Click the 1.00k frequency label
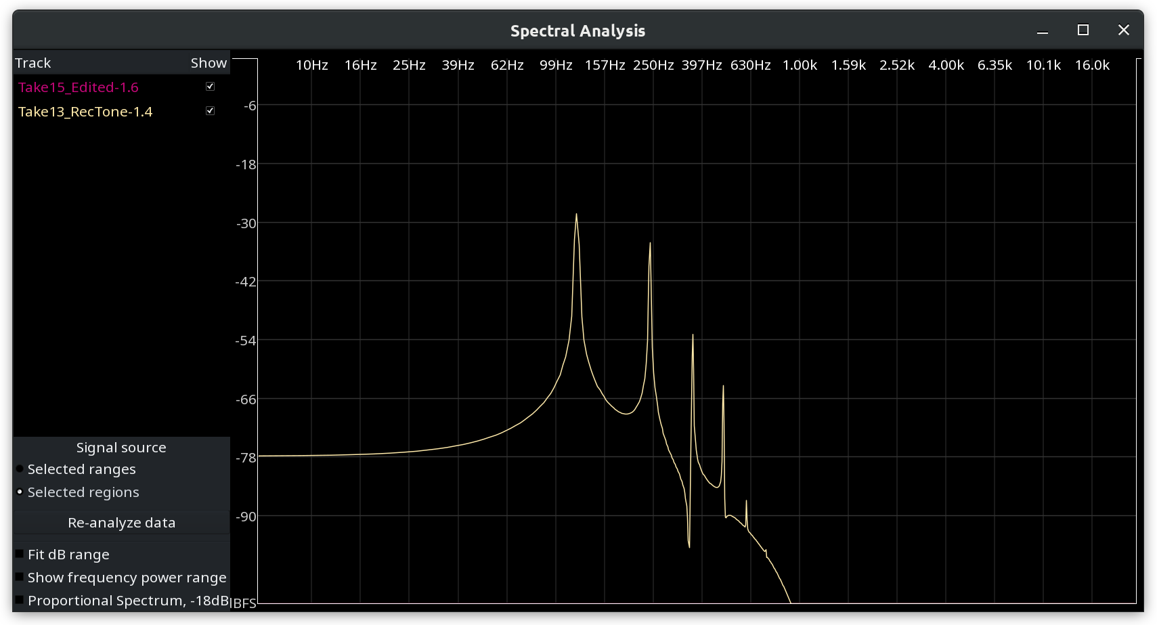 800,65
